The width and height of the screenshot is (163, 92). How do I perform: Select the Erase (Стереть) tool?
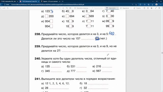click(137, 8)
